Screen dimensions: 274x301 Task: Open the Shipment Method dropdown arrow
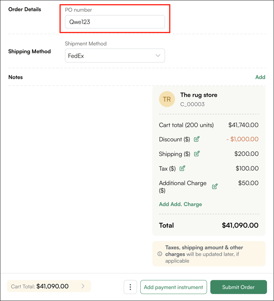pyautogui.click(x=158, y=56)
